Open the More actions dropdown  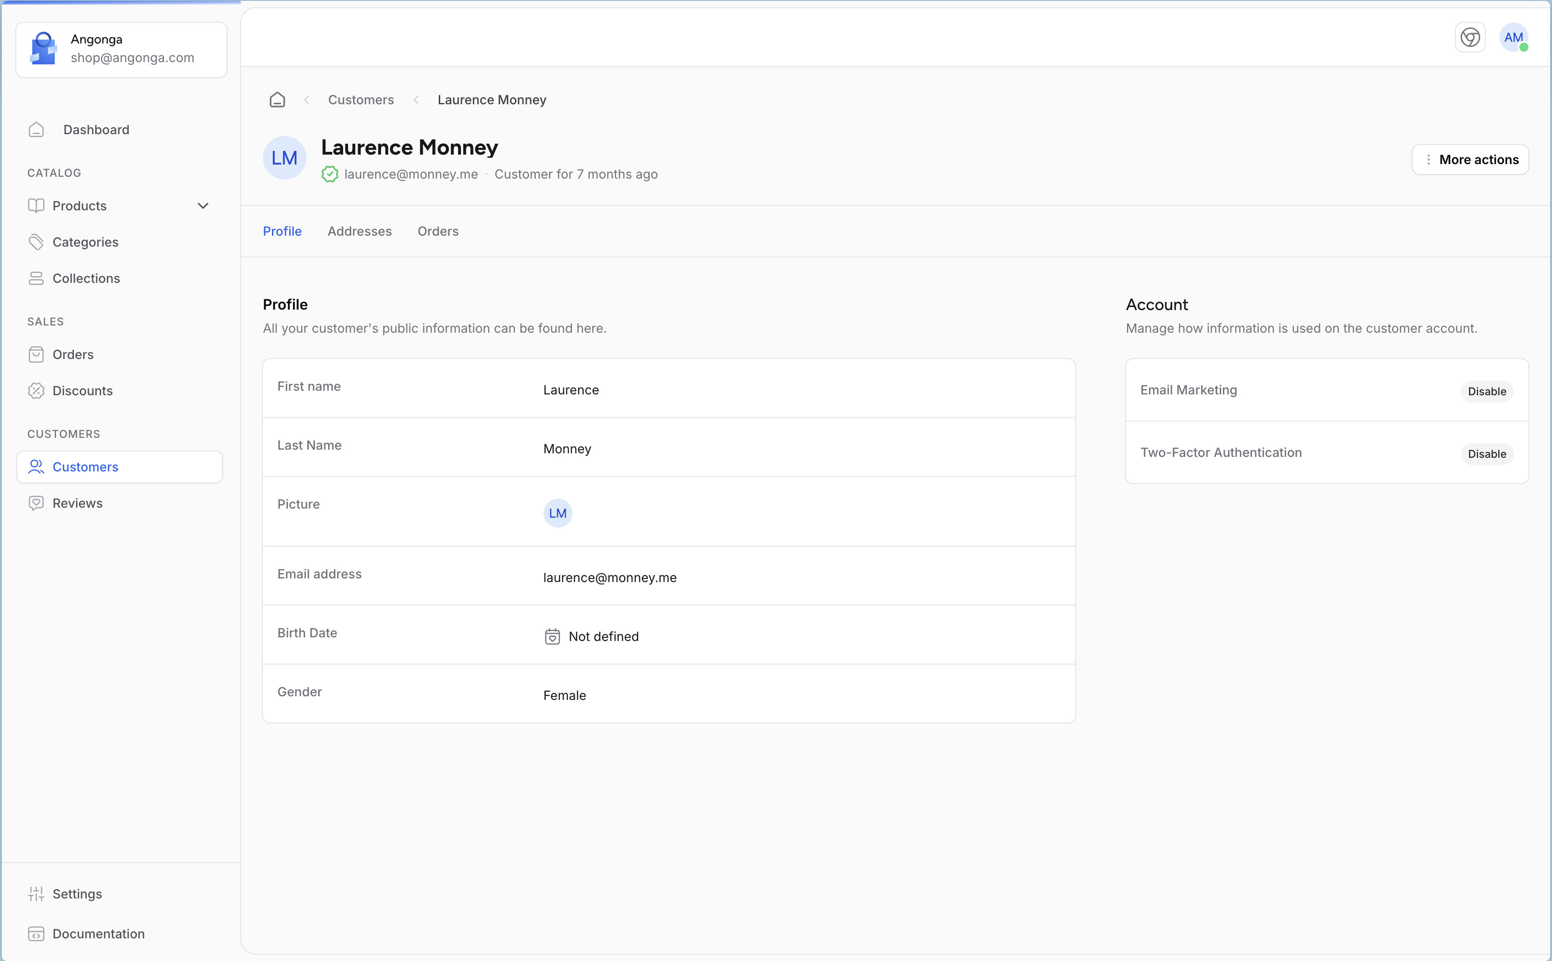tap(1470, 160)
